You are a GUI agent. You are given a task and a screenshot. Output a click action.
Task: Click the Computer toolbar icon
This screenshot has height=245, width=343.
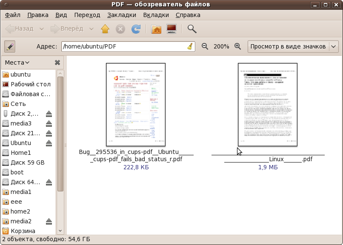[171, 29]
